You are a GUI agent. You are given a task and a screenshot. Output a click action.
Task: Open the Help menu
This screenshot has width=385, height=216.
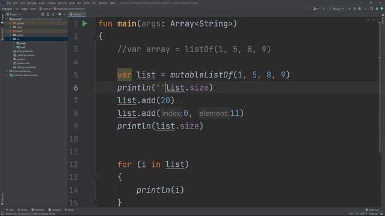pos(112,3)
